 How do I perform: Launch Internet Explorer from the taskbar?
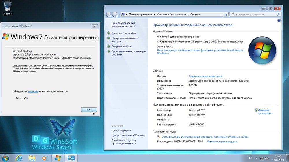[19, 158]
